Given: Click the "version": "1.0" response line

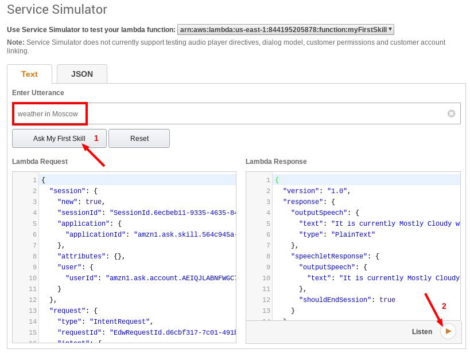Looking at the screenshot, I should 317,191.
